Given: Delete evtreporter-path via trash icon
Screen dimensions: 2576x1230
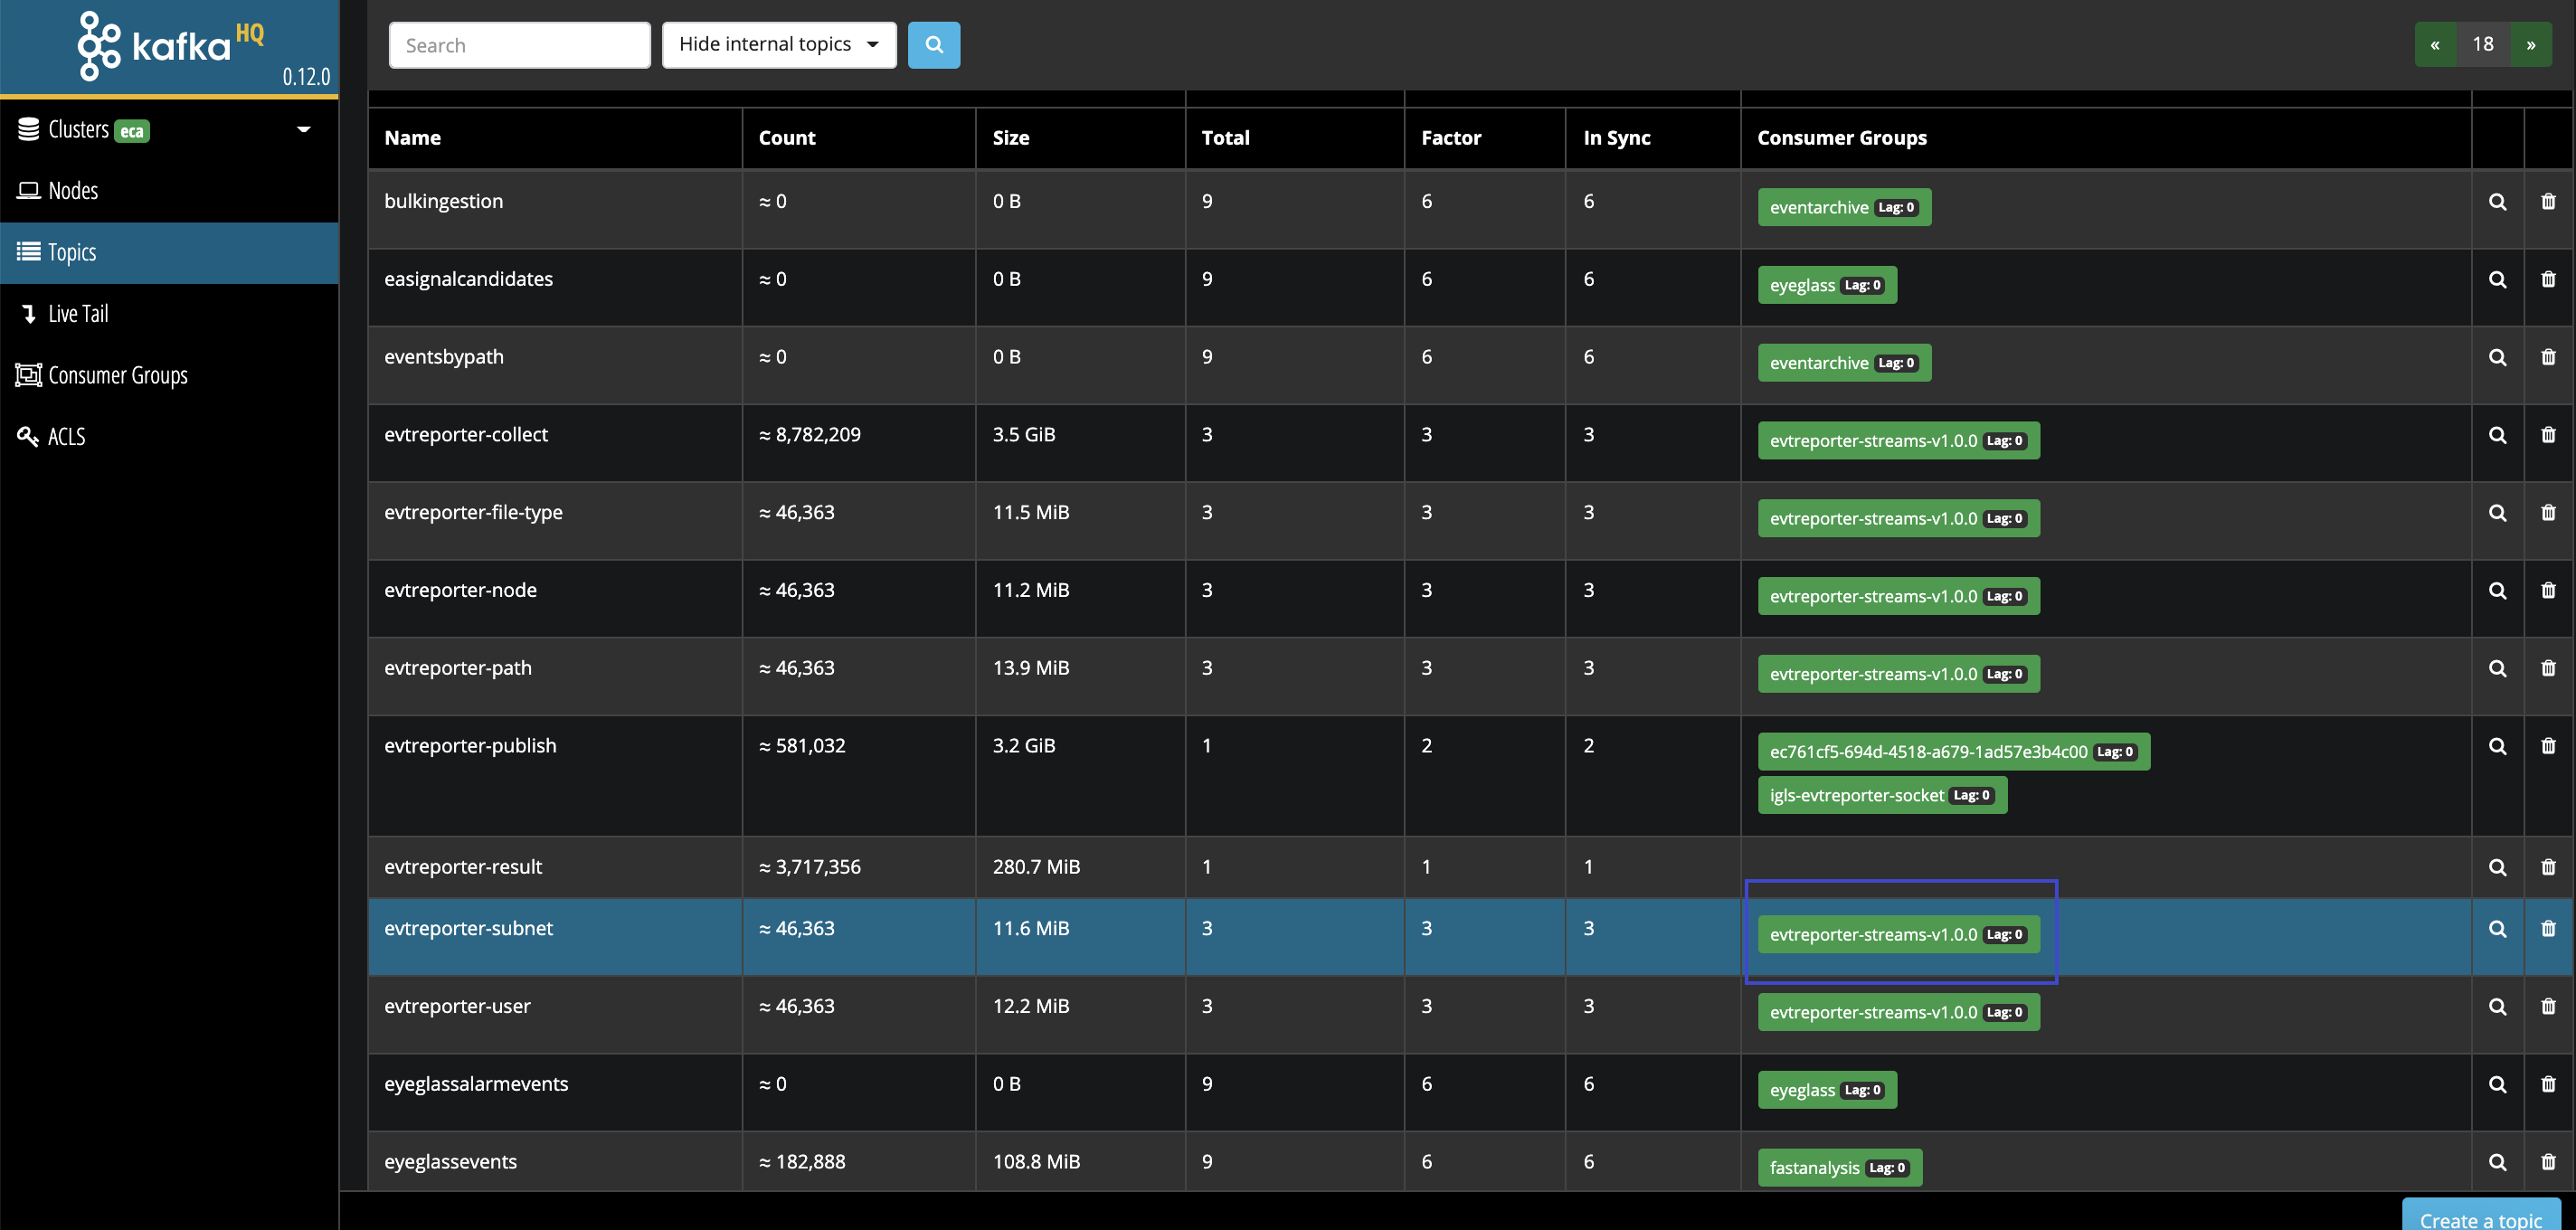Looking at the screenshot, I should click(x=2548, y=669).
